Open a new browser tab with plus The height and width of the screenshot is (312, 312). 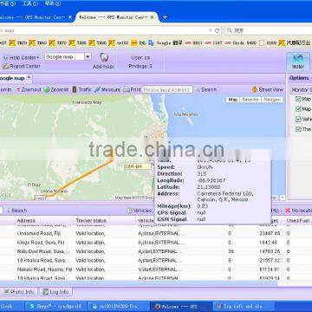pyautogui.click(x=165, y=17)
